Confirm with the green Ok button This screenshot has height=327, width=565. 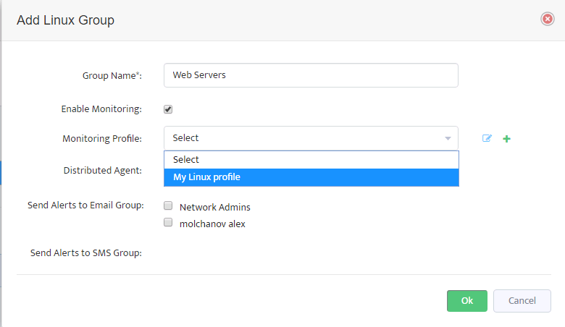(467, 301)
